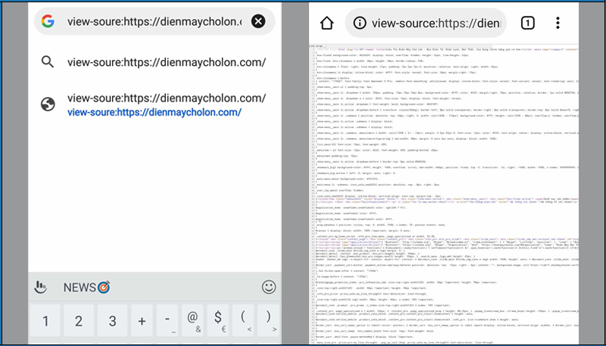Tap the open parenthesis key
606x346 pixels.
(x=243, y=320)
